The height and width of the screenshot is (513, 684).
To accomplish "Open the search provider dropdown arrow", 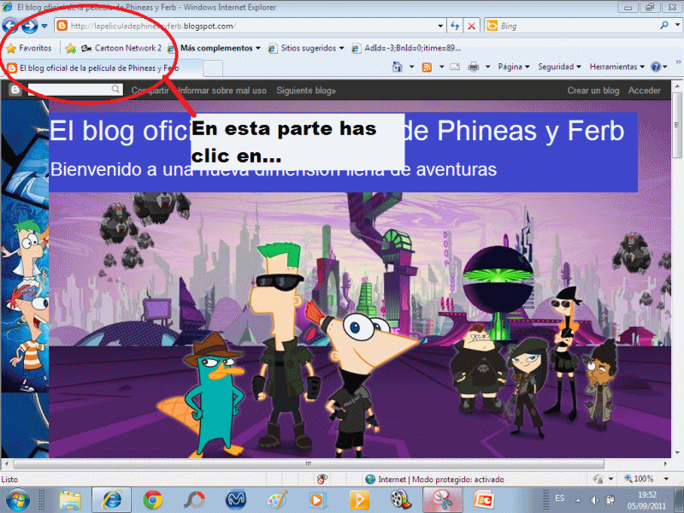I will coord(677,26).
